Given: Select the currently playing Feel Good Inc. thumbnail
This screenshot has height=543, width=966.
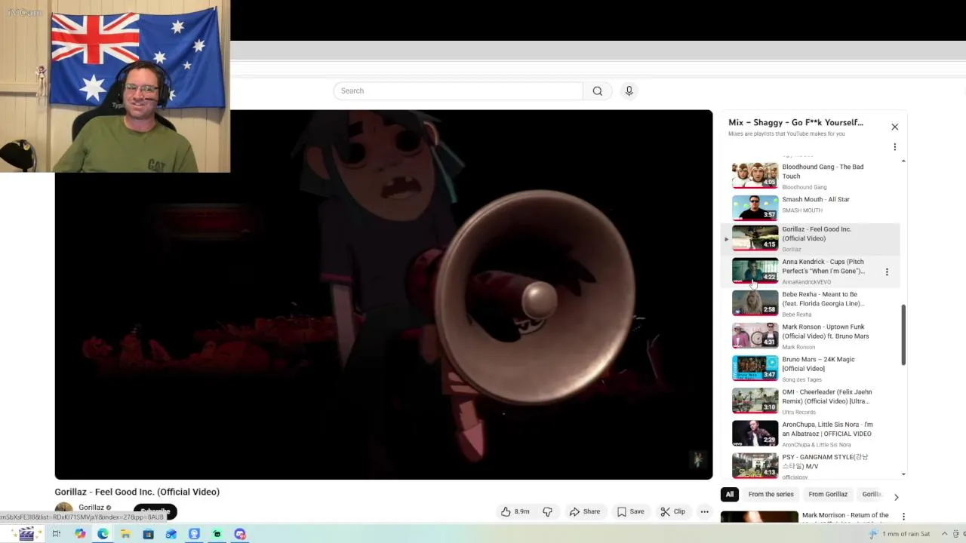Looking at the screenshot, I should pyautogui.click(x=755, y=238).
